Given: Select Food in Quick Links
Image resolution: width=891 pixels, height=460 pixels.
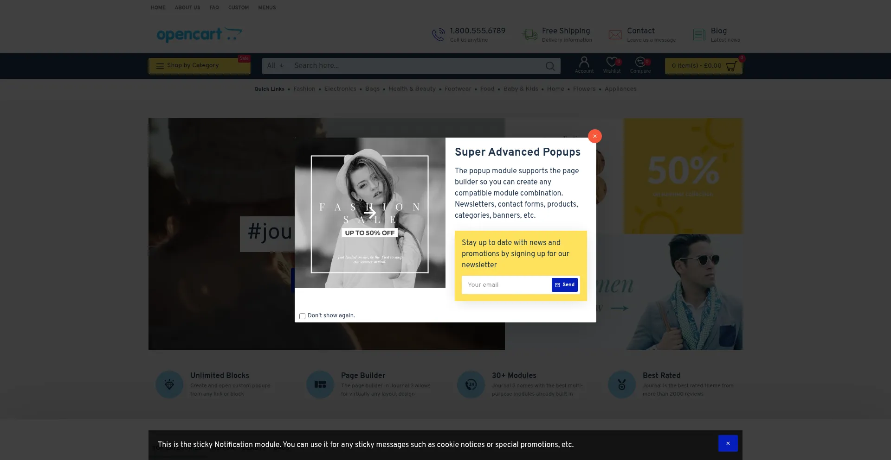Looking at the screenshot, I should click(x=487, y=89).
